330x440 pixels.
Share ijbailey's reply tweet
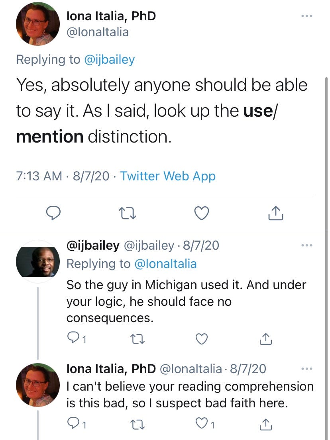265,339
